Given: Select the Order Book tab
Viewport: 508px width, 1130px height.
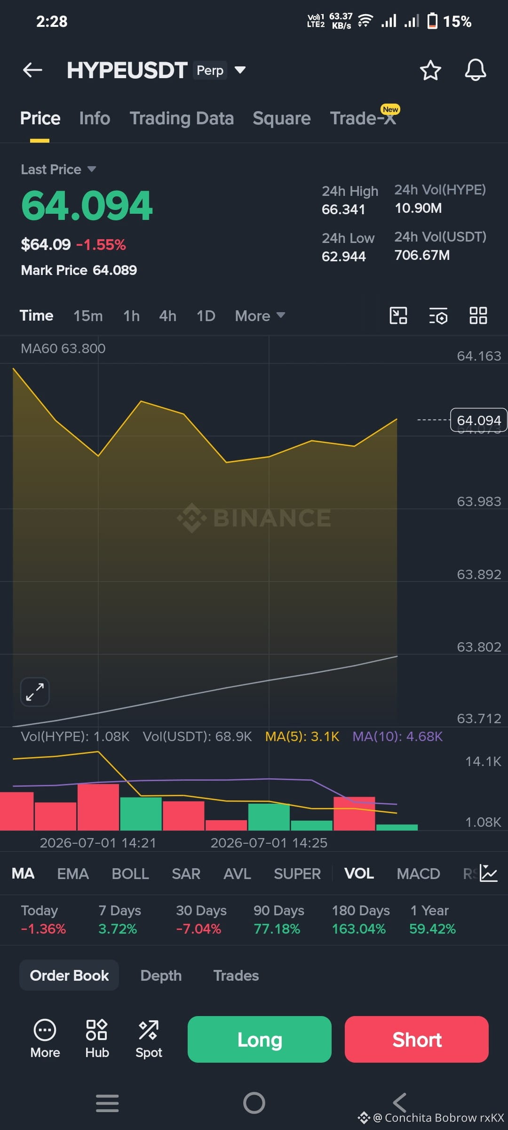Looking at the screenshot, I should [x=69, y=975].
